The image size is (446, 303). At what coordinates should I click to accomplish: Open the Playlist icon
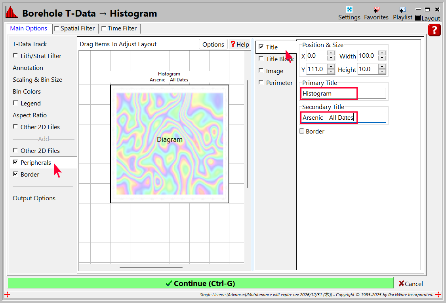(402, 10)
